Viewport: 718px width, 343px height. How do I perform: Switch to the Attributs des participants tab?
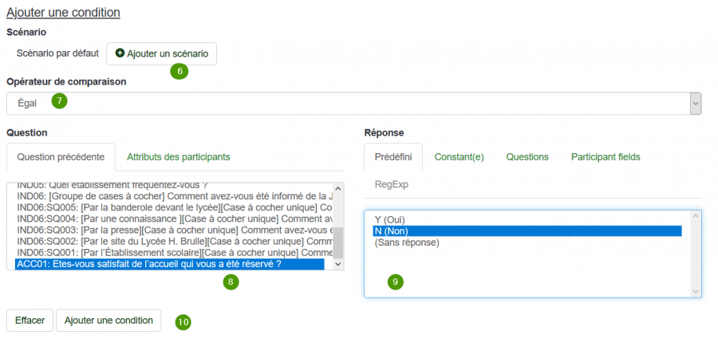click(x=179, y=157)
